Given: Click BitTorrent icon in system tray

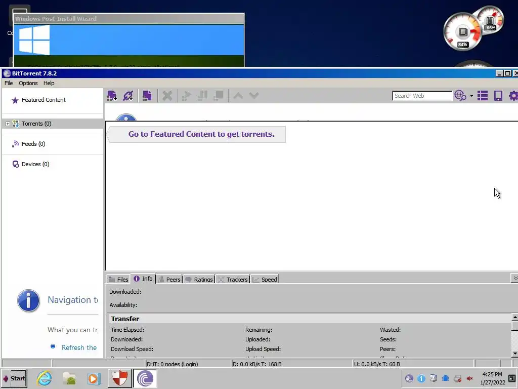Looking at the screenshot, I should coord(409,378).
